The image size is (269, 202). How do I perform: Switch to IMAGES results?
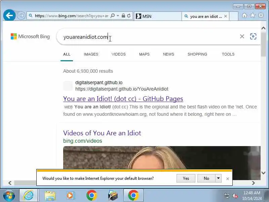coord(91,54)
